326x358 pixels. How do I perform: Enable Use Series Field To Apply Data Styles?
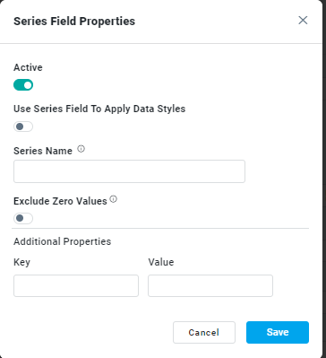click(23, 127)
